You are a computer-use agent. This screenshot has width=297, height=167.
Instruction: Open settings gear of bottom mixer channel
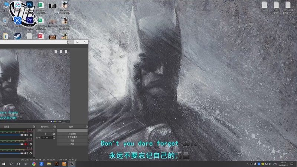click(31, 153)
